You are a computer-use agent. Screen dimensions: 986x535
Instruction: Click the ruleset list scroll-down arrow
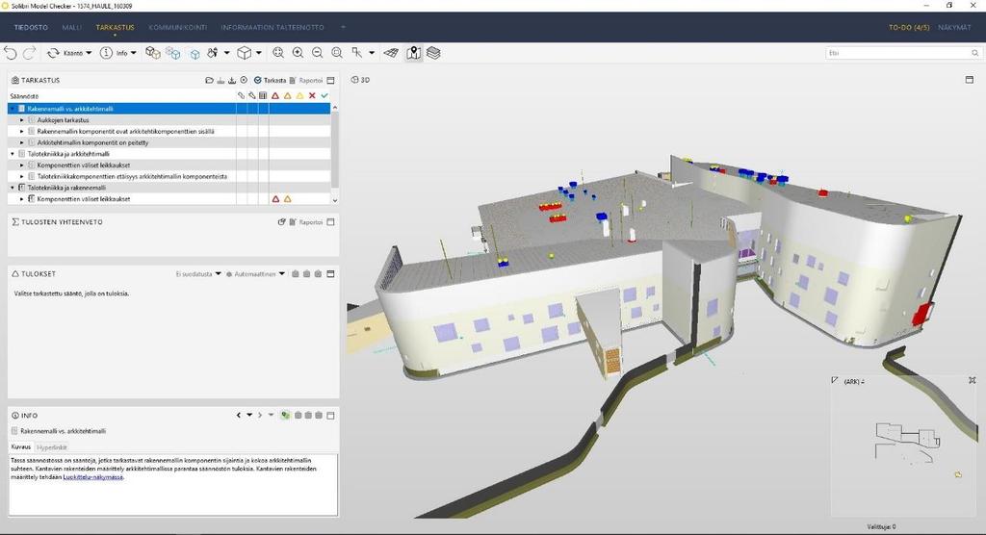click(x=334, y=200)
